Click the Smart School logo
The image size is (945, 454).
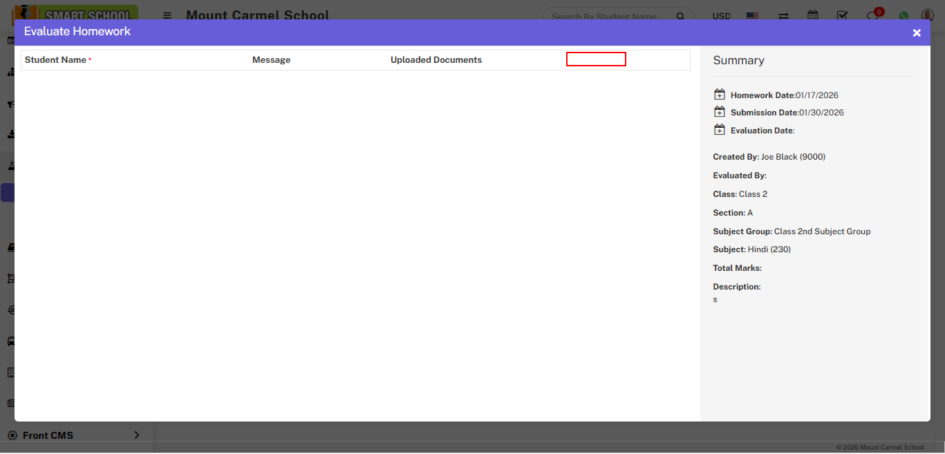(x=75, y=13)
